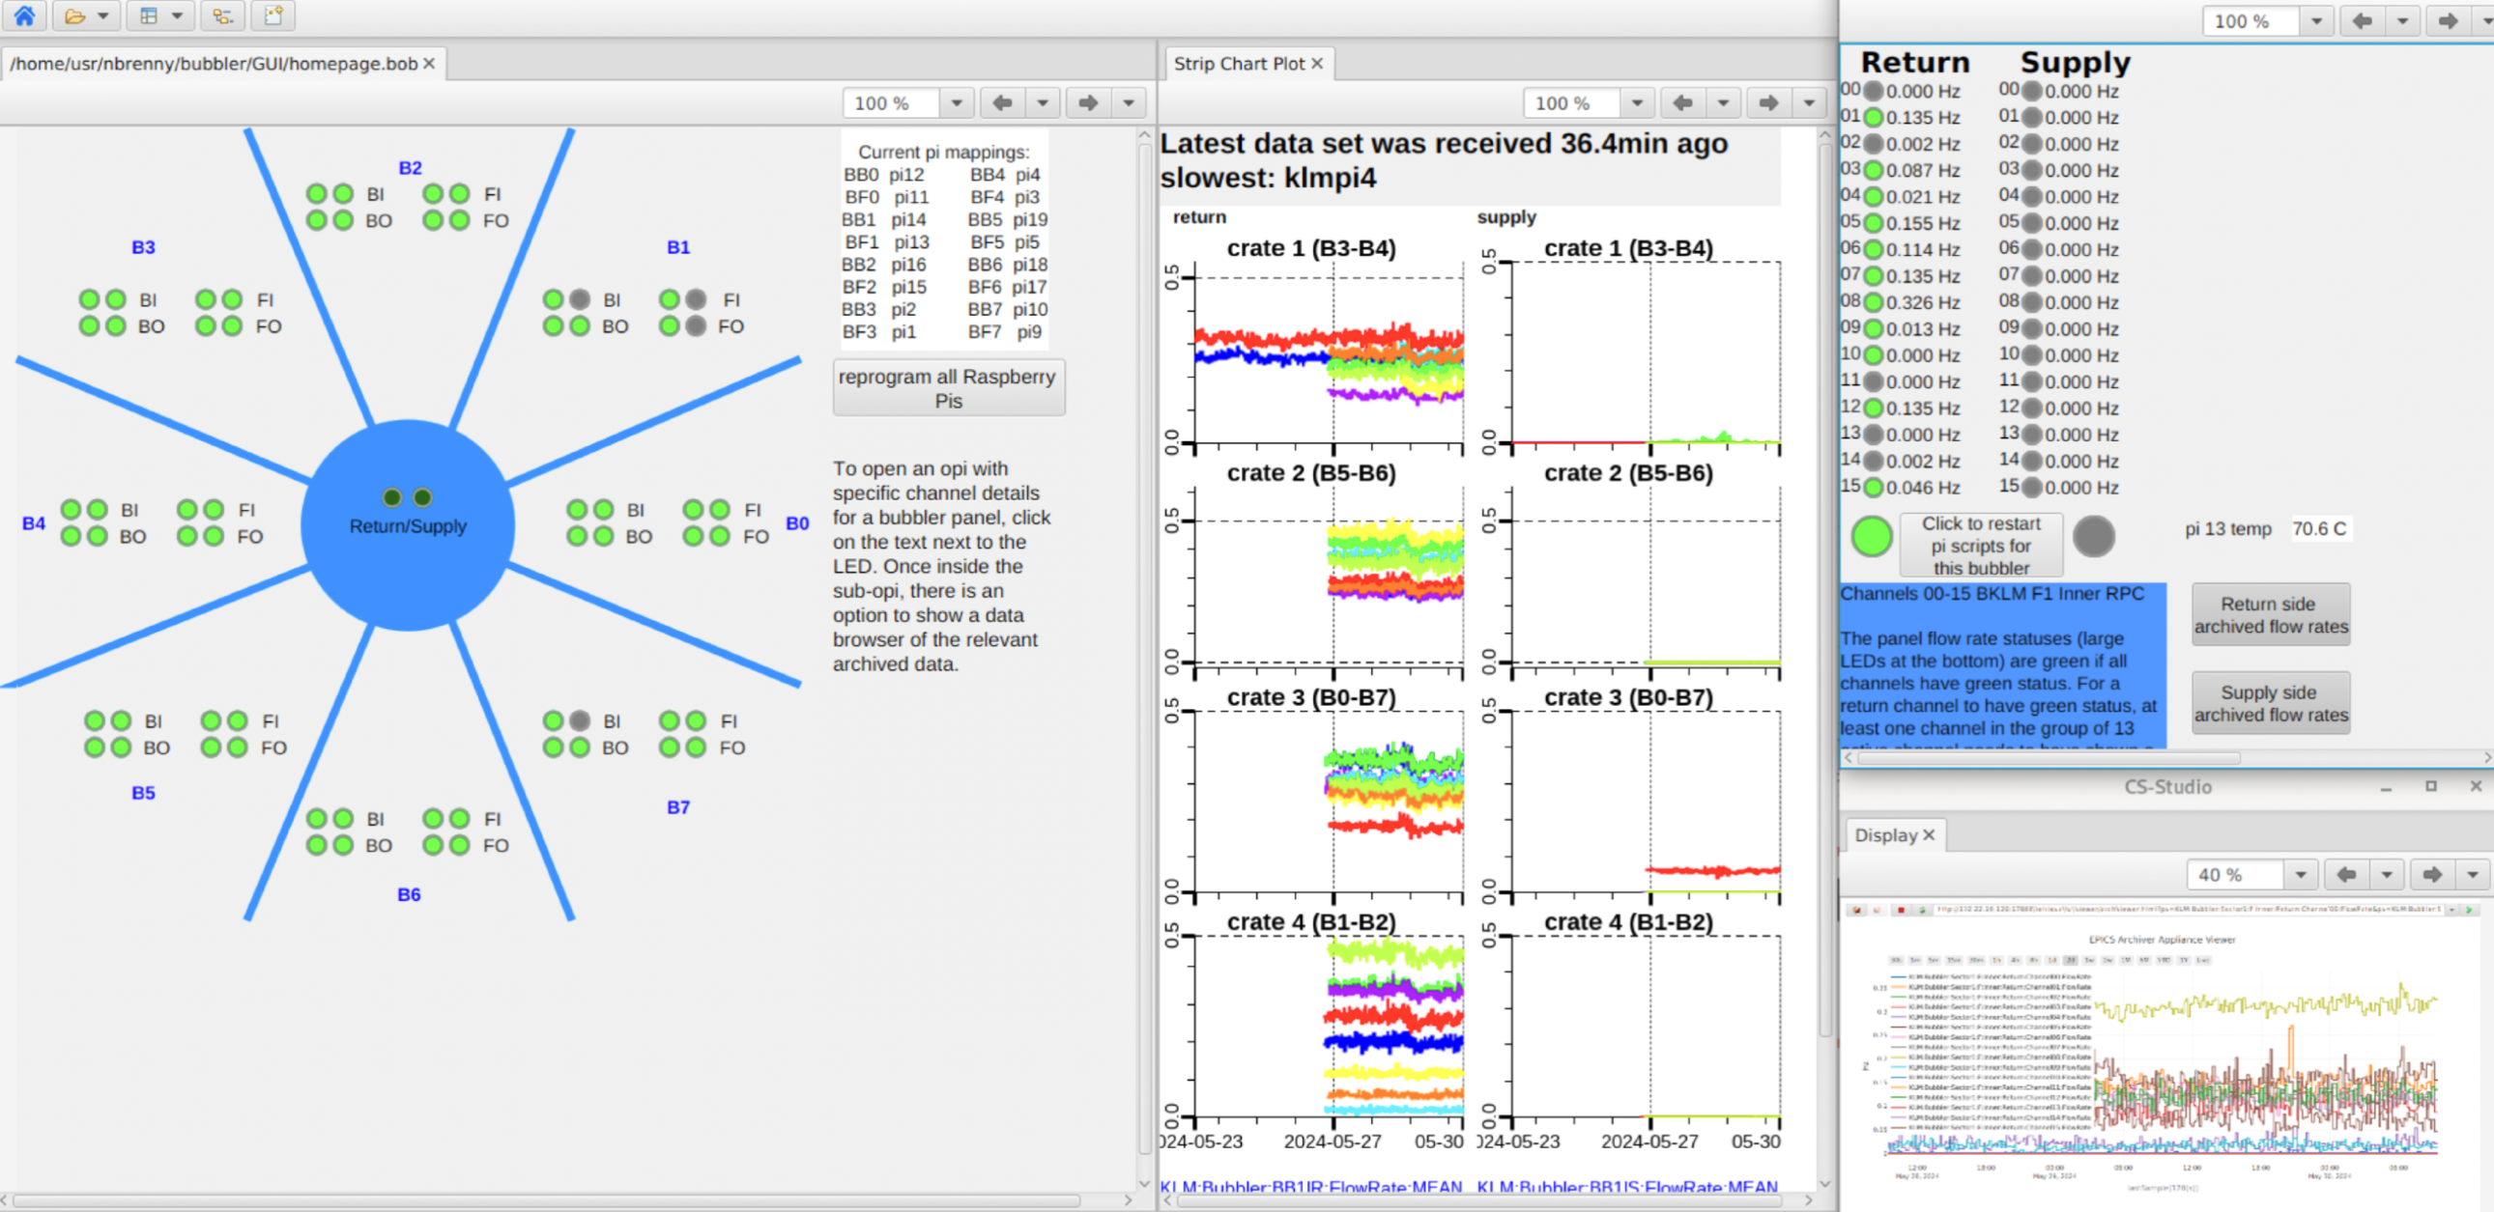This screenshot has width=2494, height=1212.
Task: Open back-history dropdown in Strip Chart toolbar
Action: click(x=1723, y=102)
